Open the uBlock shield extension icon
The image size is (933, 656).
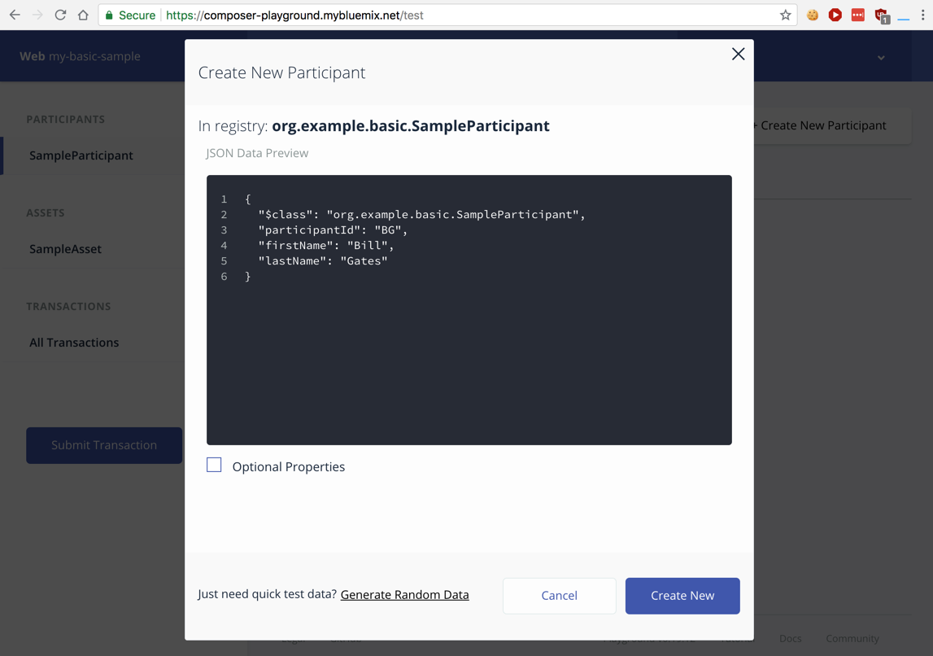coord(881,15)
